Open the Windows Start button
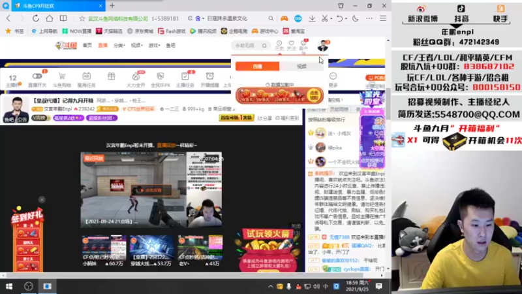This screenshot has height=294, width=522. (9, 286)
